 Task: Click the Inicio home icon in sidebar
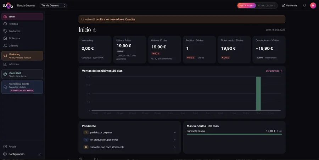5,17
